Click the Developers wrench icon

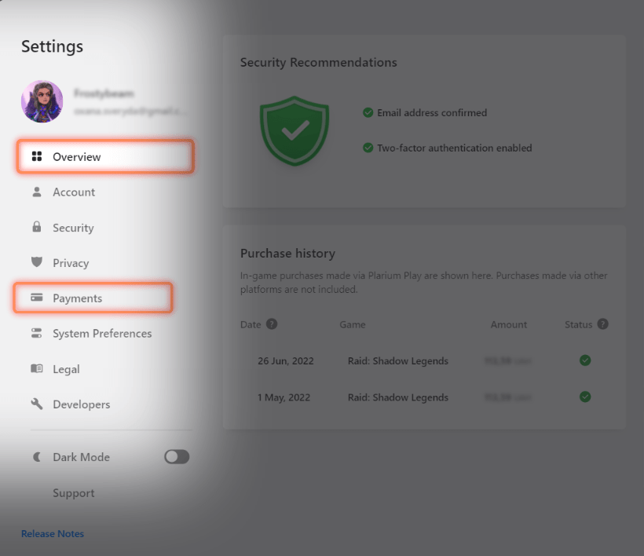tap(36, 404)
